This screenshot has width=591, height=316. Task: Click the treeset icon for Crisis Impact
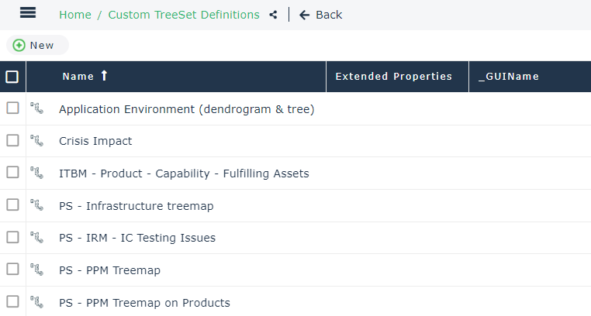pos(36,141)
